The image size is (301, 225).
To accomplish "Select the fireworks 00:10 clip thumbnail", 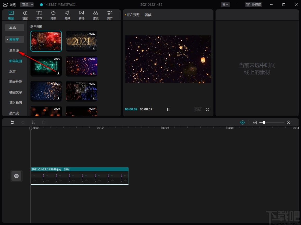I will [82, 91].
